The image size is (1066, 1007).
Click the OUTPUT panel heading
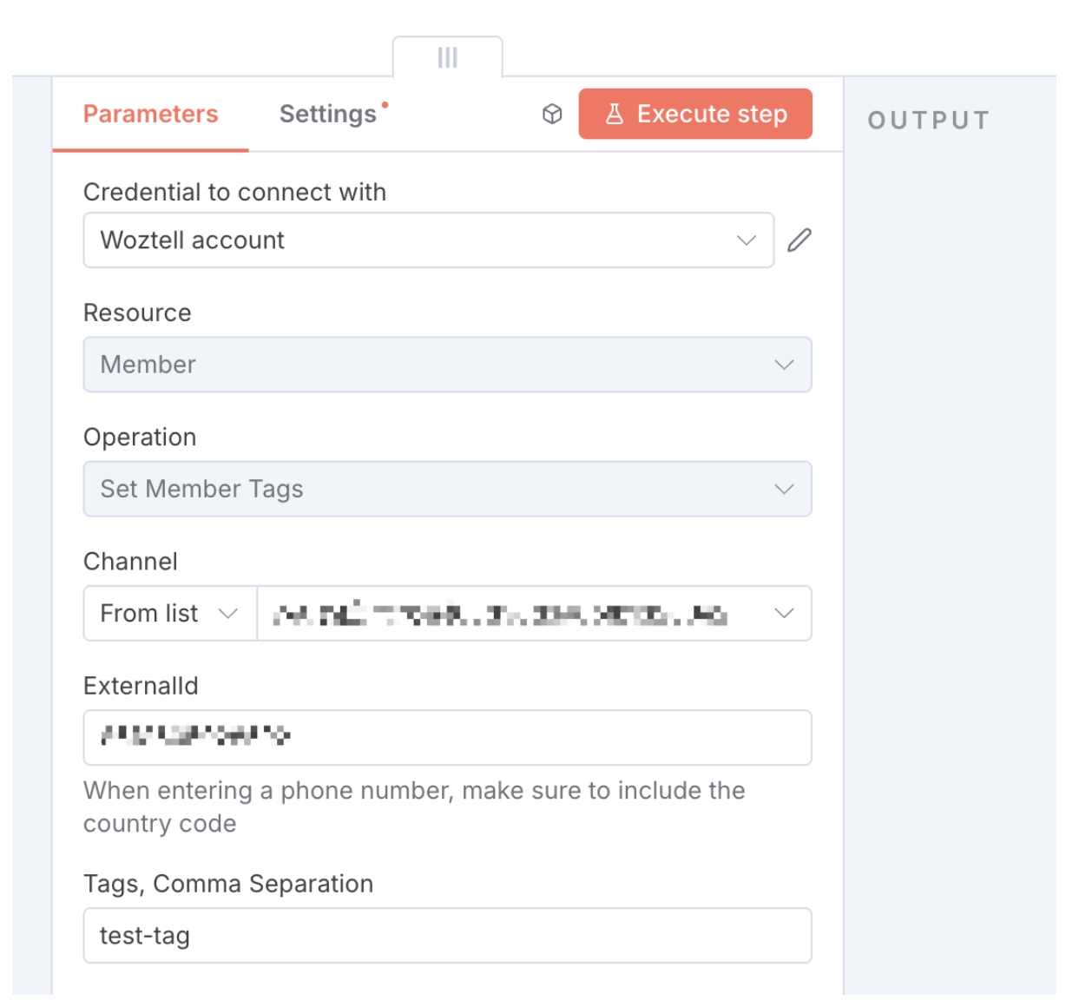[929, 120]
